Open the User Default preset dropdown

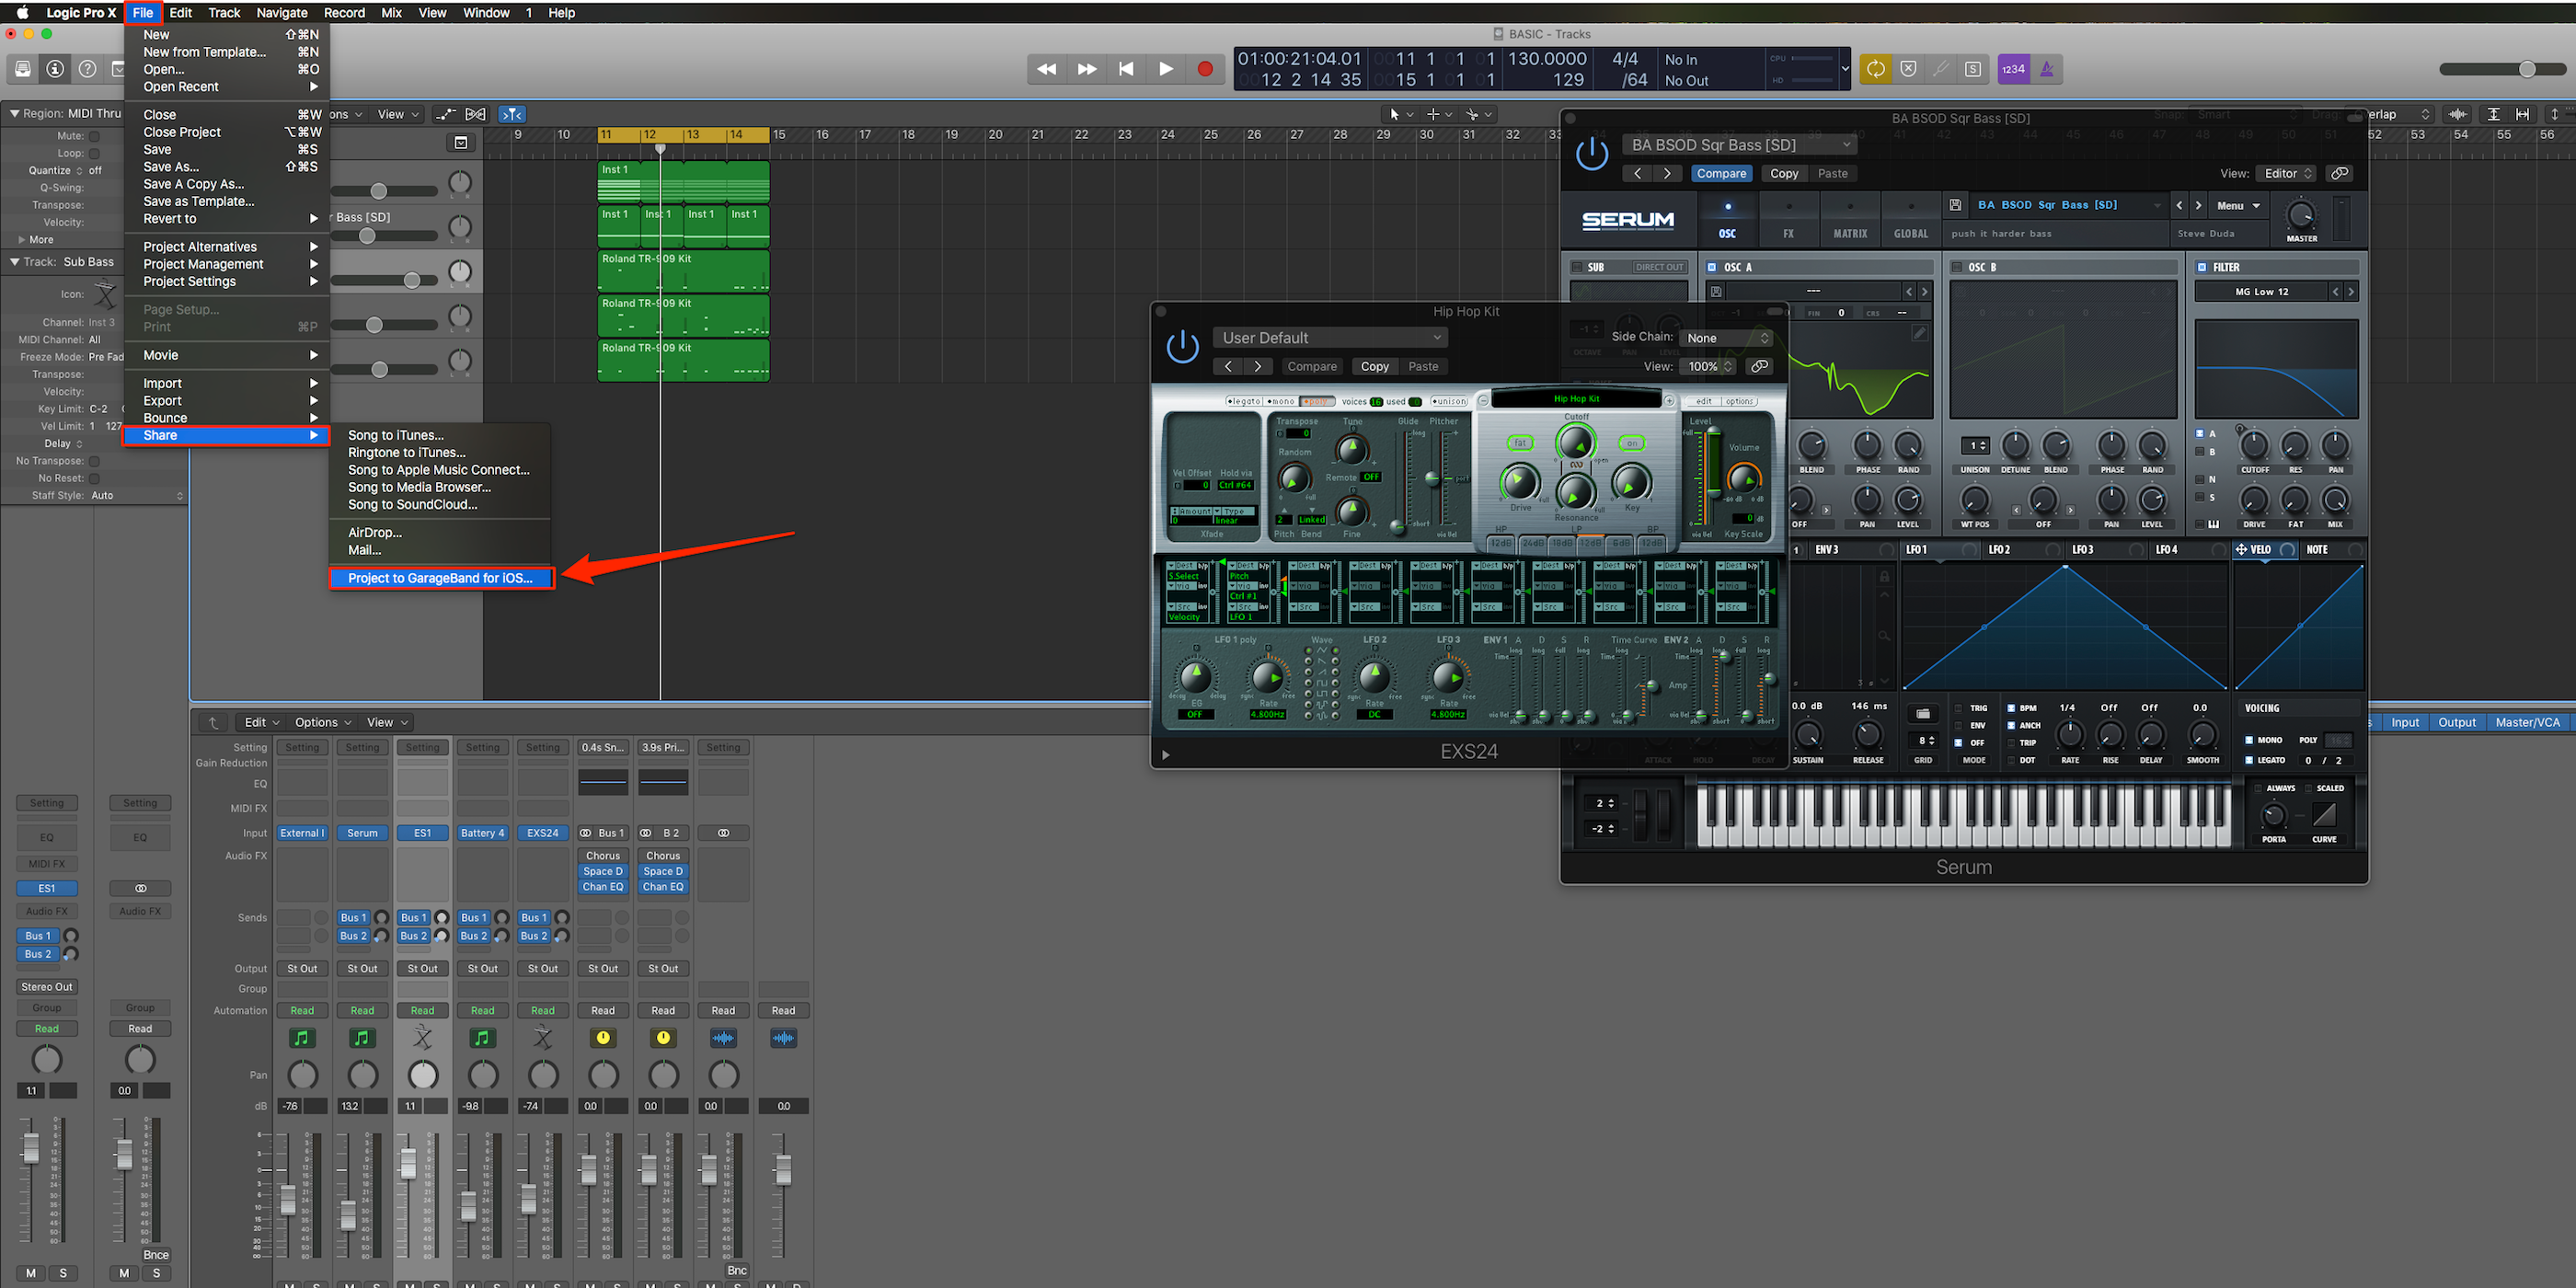[1330, 338]
